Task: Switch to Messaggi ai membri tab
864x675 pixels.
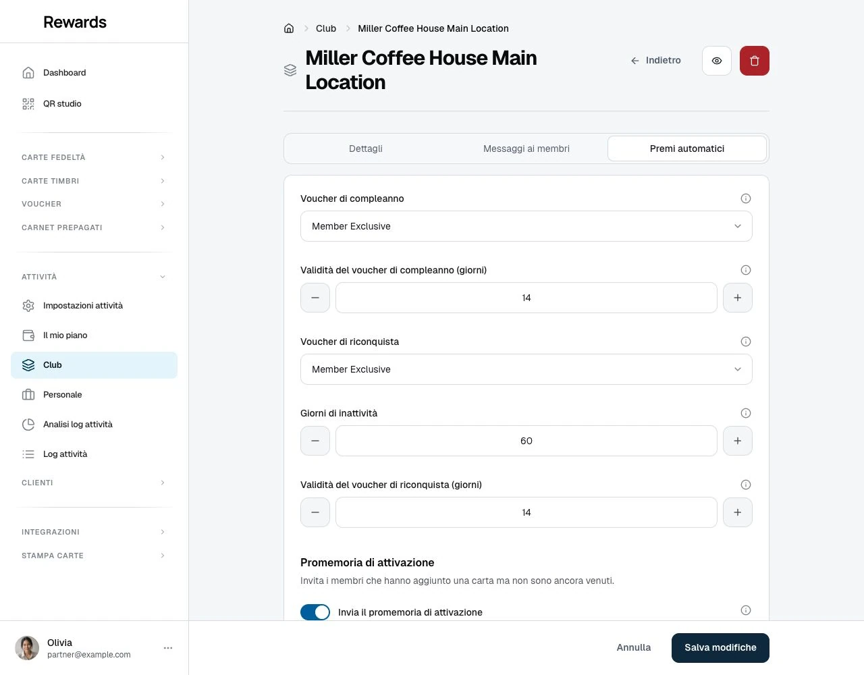Action: click(526, 148)
